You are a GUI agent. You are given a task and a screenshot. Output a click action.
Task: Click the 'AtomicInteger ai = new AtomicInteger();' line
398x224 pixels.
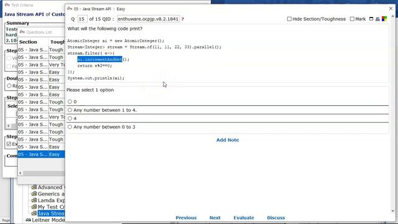[x=116, y=41]
